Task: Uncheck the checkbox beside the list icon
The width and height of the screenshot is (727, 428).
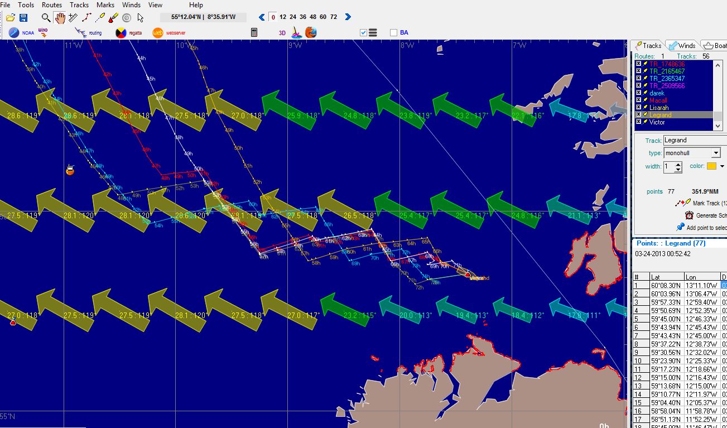Action: (x=364, y=33)
